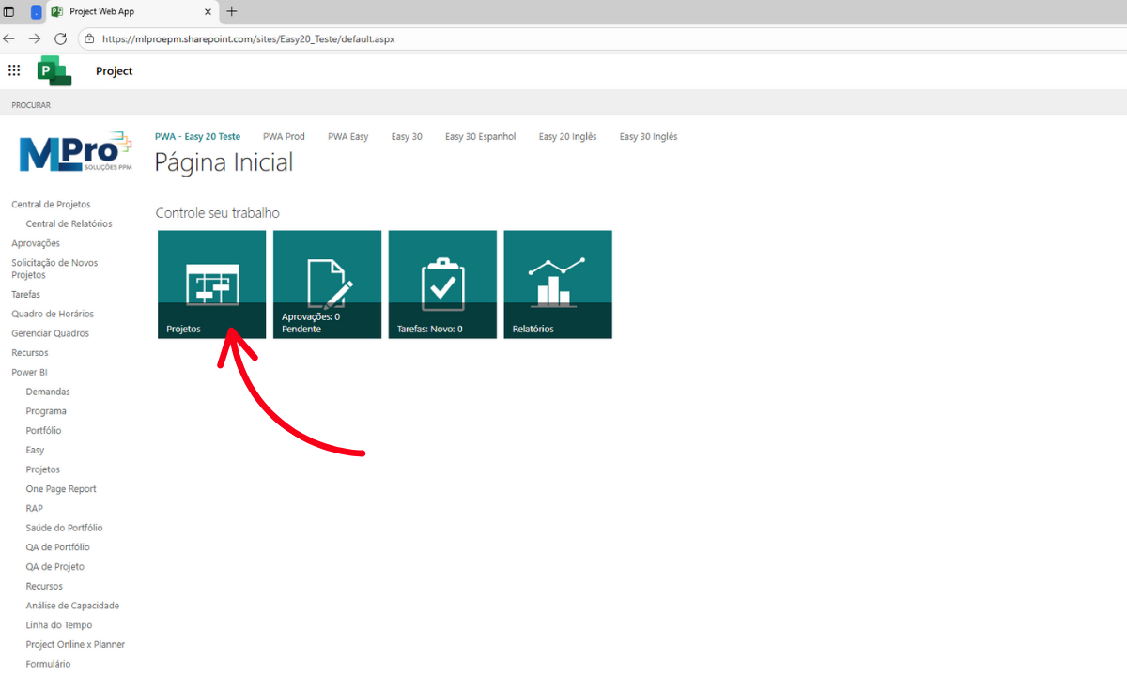Open Gerenciar Quadros in sidebar
Image resolution: width=1127 pixels, height=676 pixels.
pyautogui.click(x=50, y=334)
